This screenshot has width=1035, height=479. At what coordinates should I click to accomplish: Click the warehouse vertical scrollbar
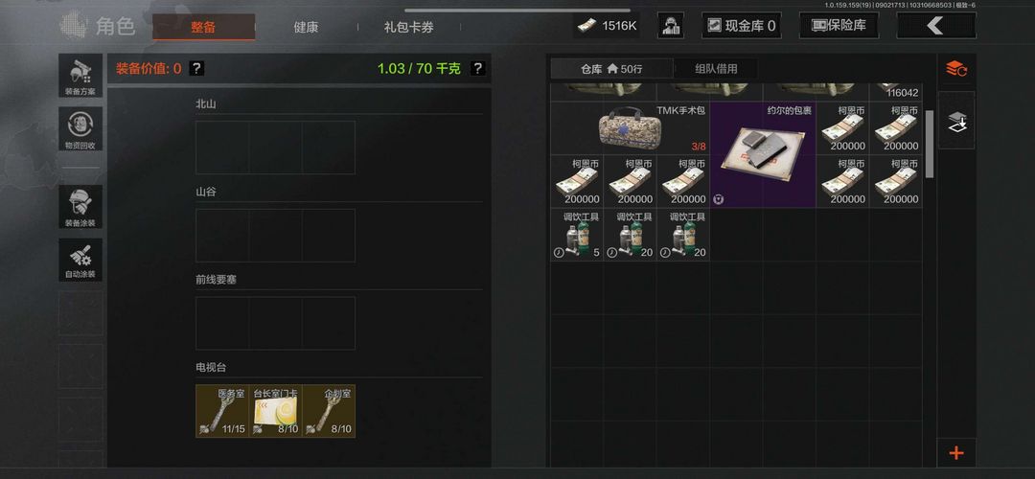tap(930, 144)
